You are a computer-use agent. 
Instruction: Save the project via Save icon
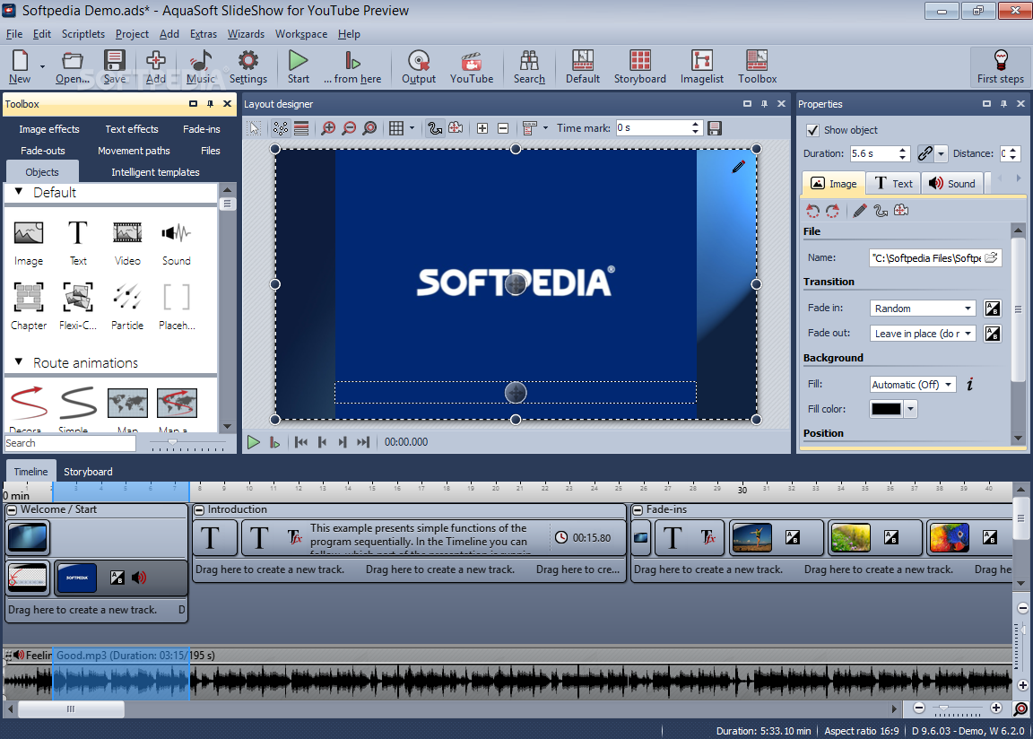tap(115, 67)
